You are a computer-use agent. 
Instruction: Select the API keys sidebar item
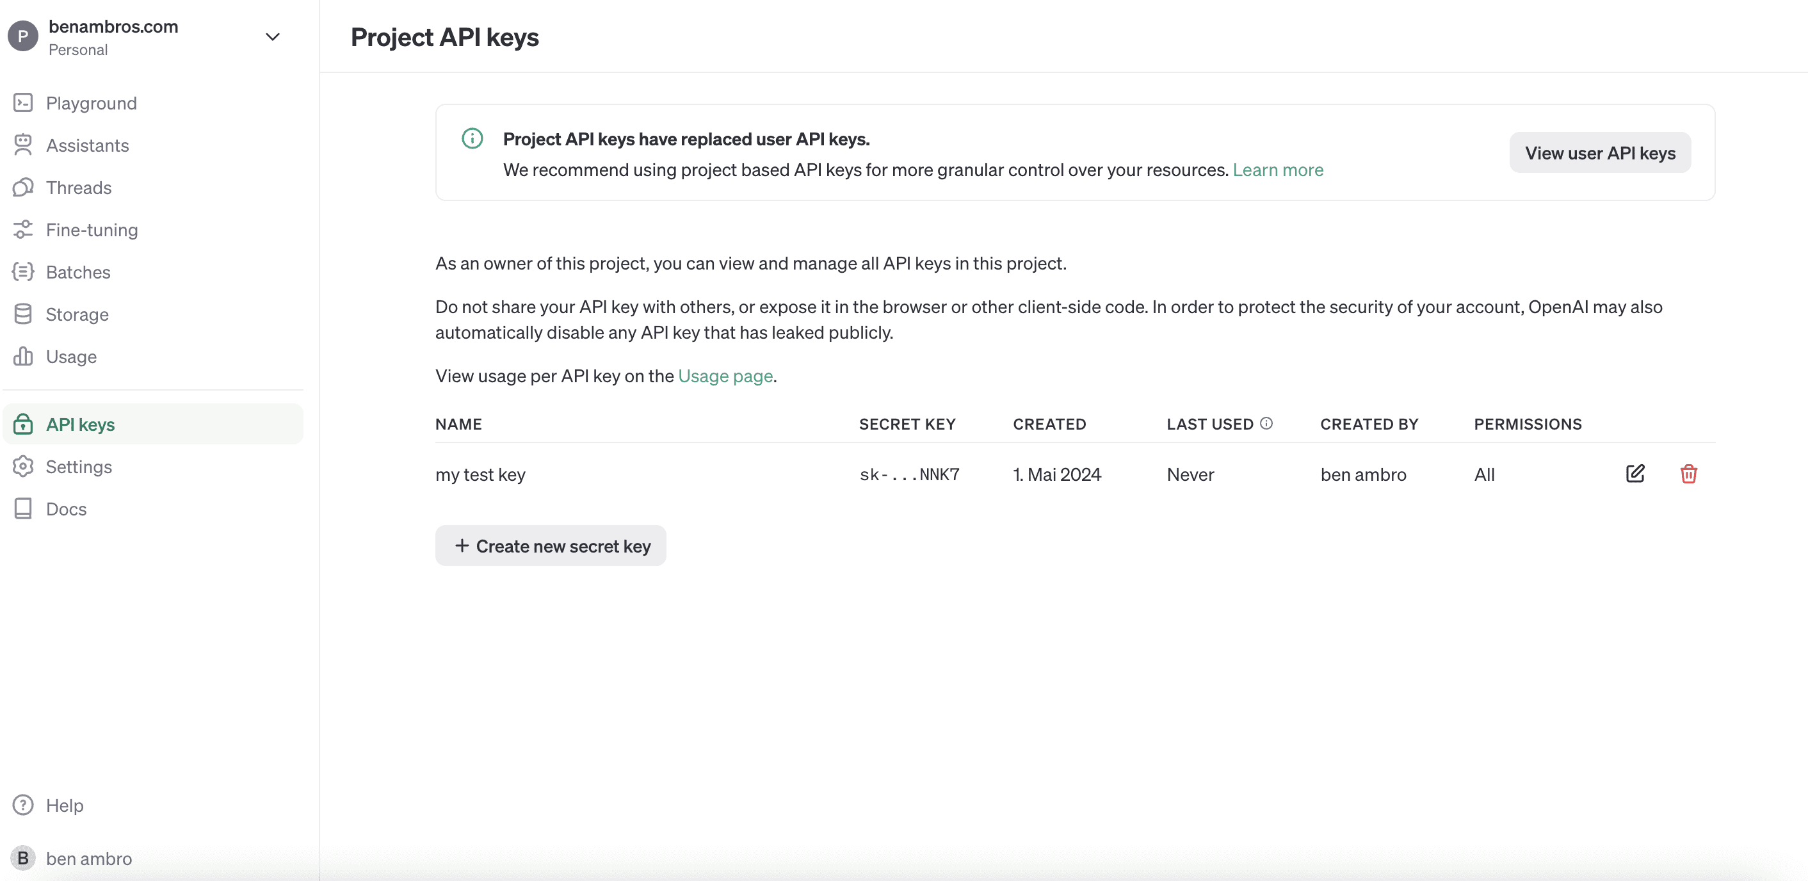[x=153, y=424]
